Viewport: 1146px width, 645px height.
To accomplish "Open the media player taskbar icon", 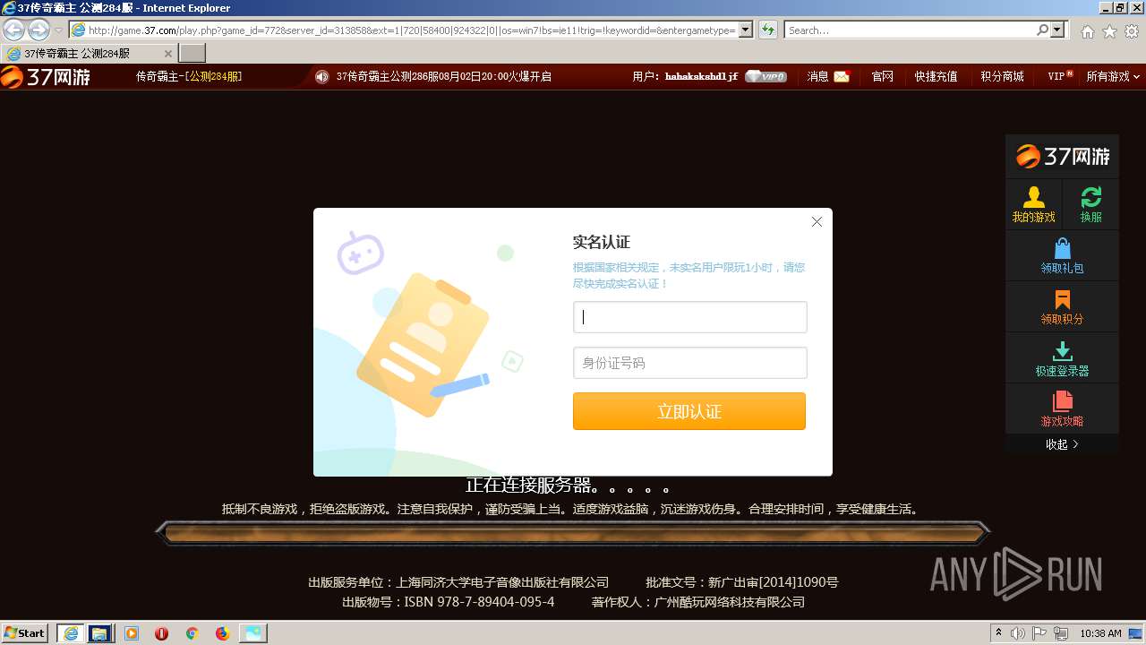I will pyautogui.click(x=132, y=633).
